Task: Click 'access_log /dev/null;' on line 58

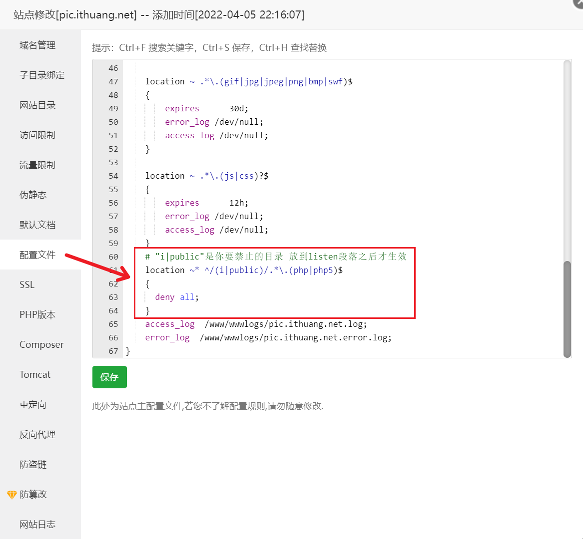Action: coord(216,230)
